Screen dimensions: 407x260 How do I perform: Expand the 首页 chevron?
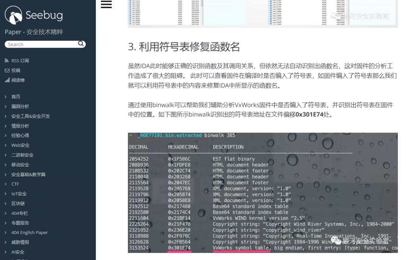6,97
